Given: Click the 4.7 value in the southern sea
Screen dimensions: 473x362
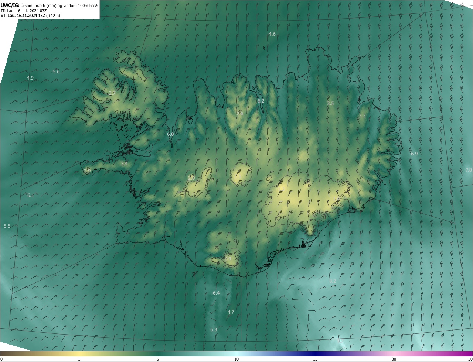Looking at the screenshot, I should (x=231, y=312).
